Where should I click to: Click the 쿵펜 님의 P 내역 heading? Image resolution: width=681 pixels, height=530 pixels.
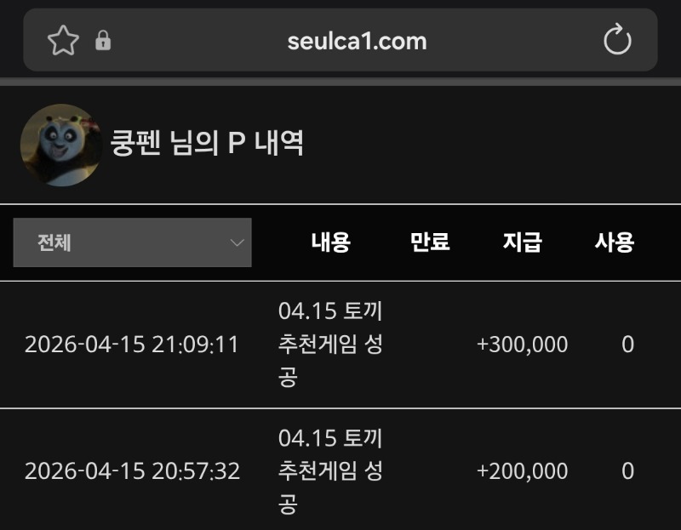pyautogui.click(x=207, y=143)
